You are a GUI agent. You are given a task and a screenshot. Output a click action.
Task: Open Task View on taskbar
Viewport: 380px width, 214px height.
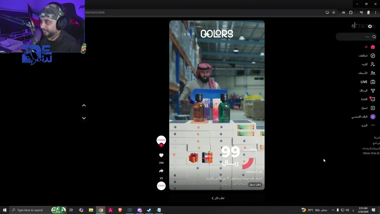pos(71,210)
